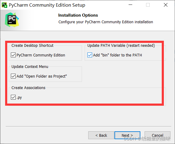Cancel the PyCharm setup
The image size is (175, 144).
point(158,135)
